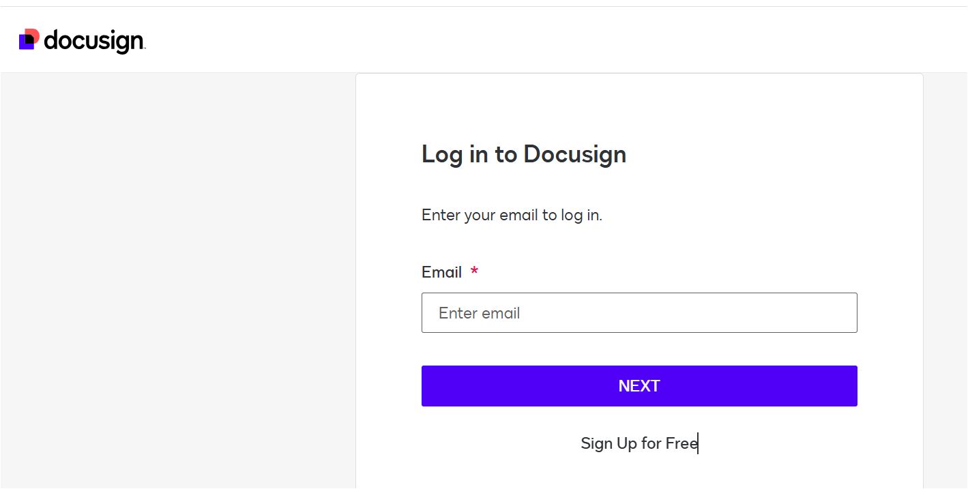Screen dimensions: 968x489
Task: Click the words Sign Up below NEXT
Action: pyautogui.click(x=608, y=443)
